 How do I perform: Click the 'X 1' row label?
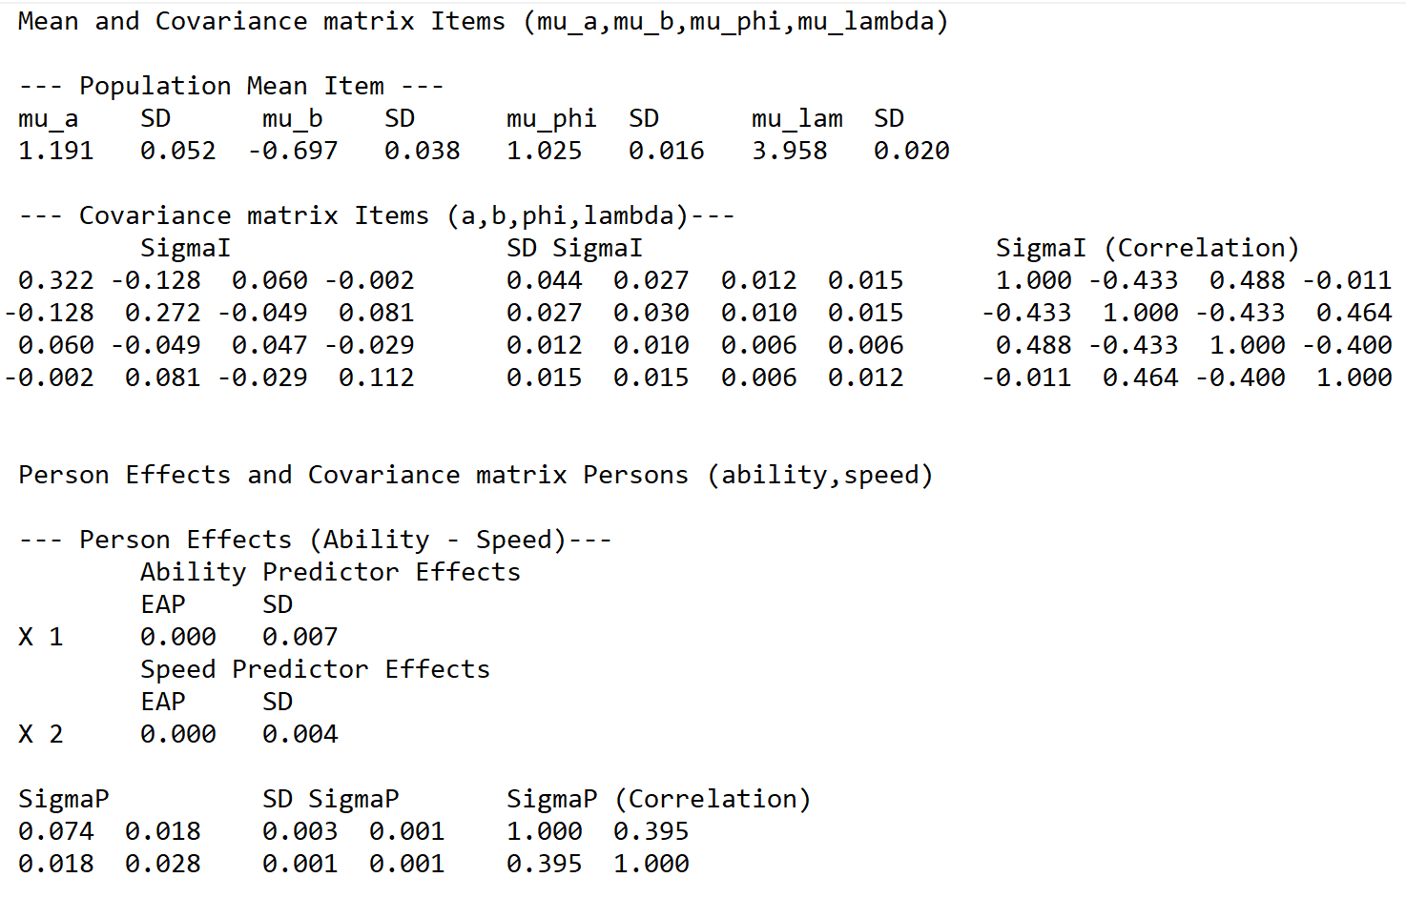pos(41,637)
